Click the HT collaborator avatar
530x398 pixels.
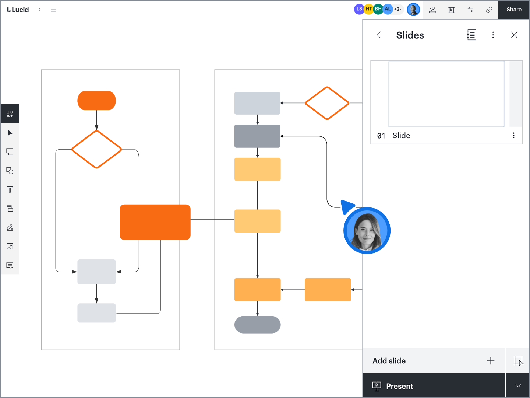368,9
